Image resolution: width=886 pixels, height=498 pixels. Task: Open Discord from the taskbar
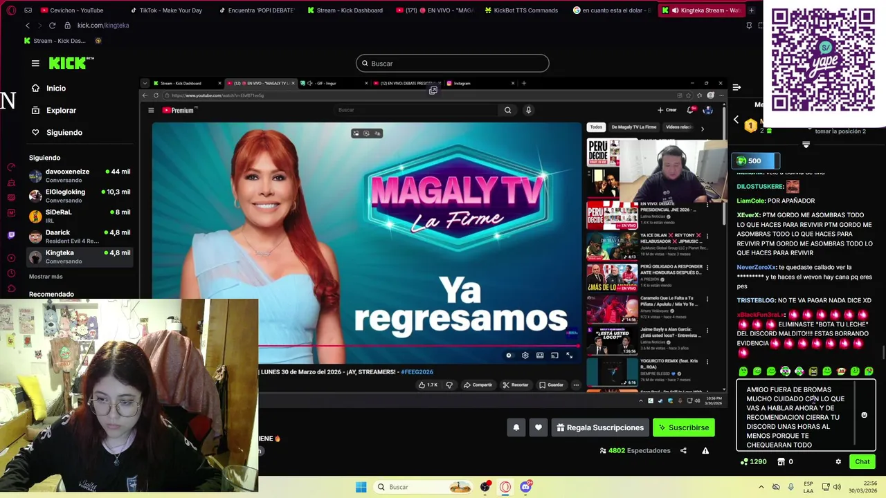(x=526, y=487)
